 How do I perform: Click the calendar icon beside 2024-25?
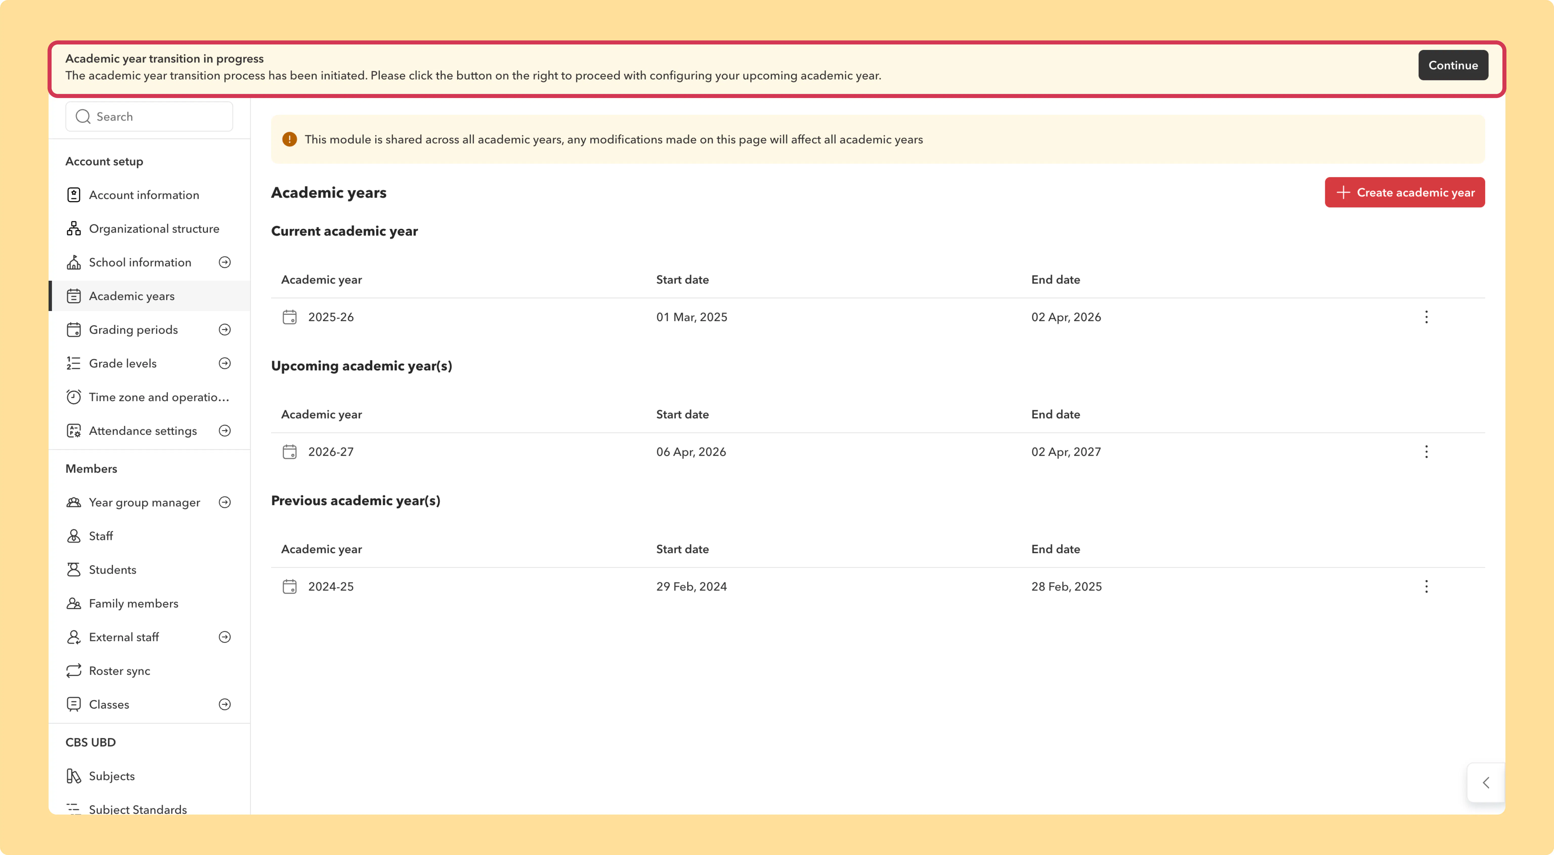click(x=290, y=586)
